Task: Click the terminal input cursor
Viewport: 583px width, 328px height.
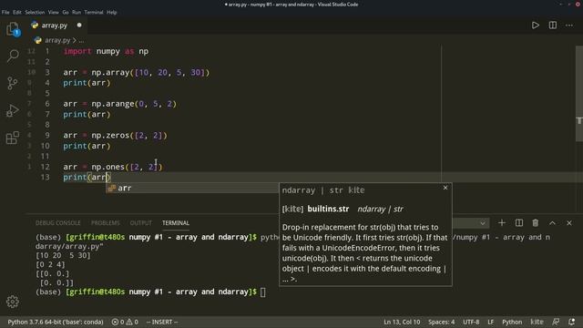Action: click(263, 292)
